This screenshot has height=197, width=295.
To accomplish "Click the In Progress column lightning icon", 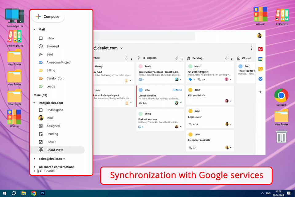I will point(177,58).
